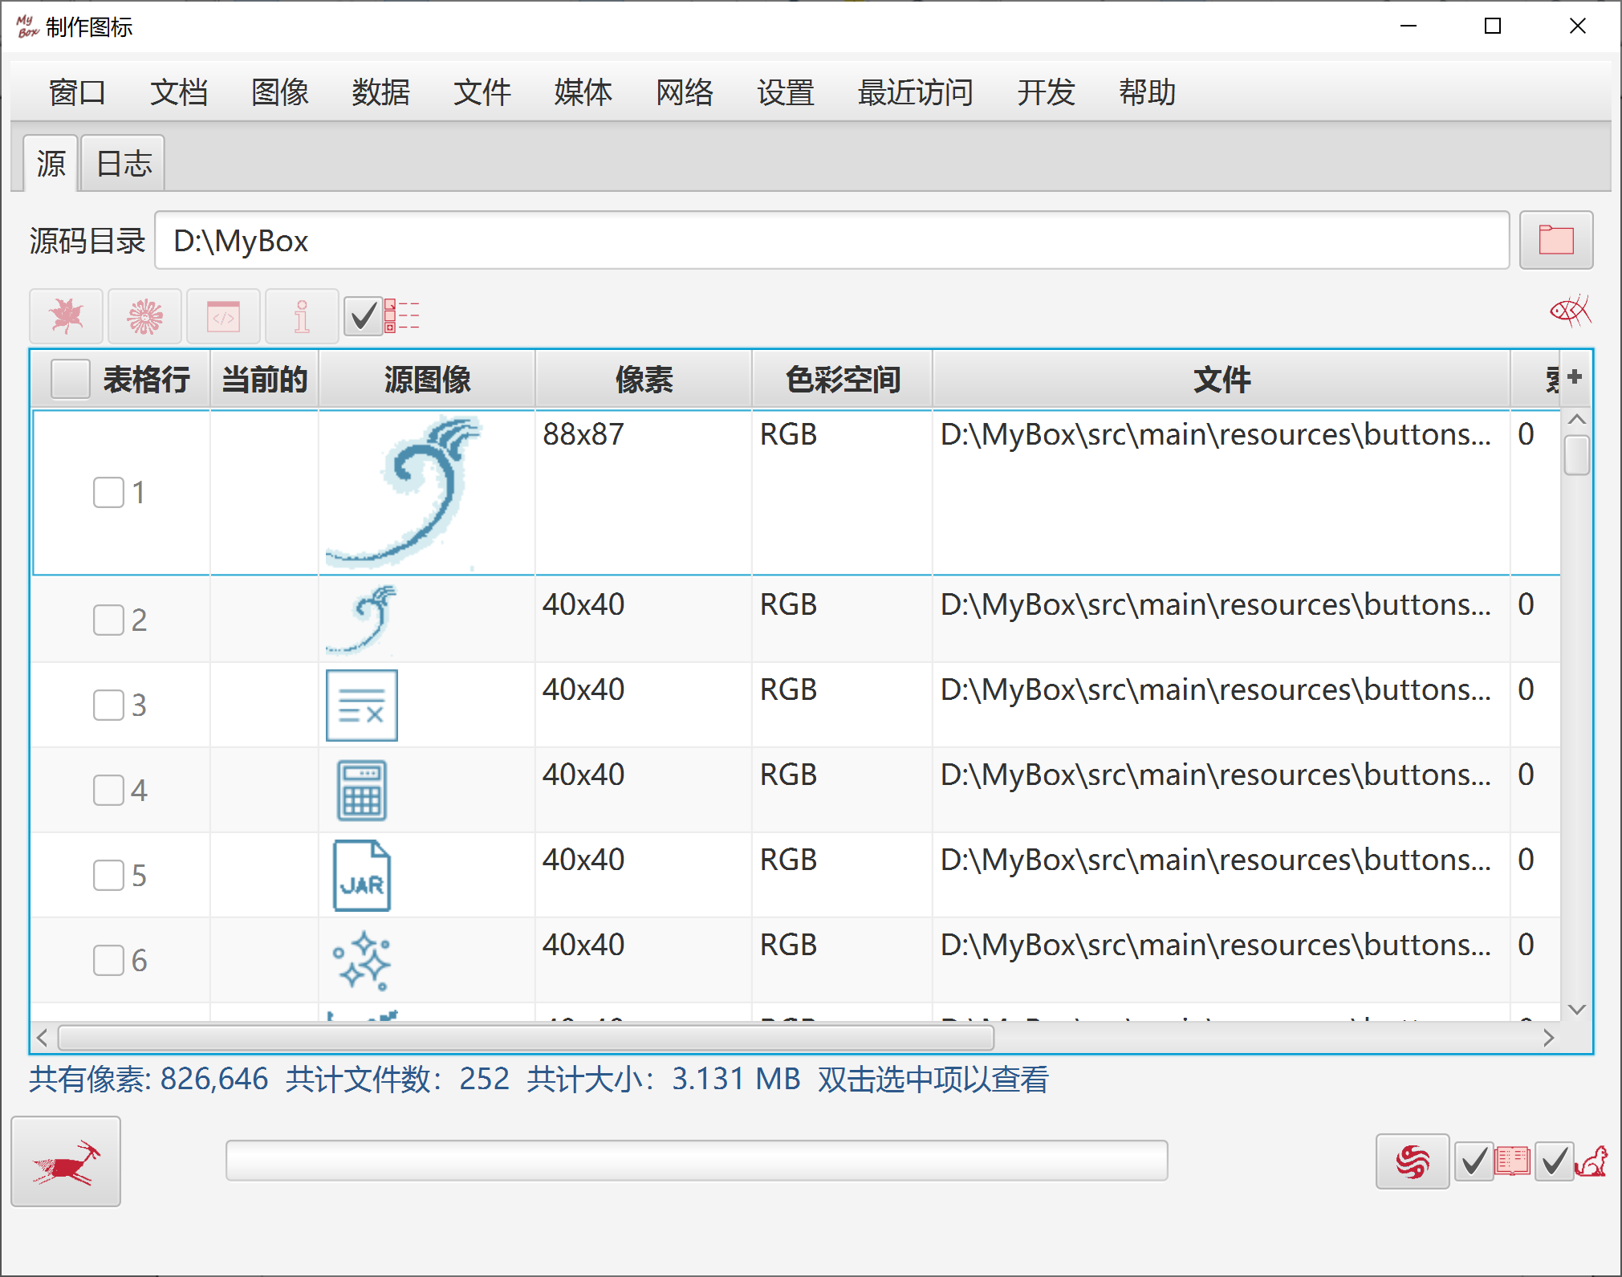Click the red fish icon
This screenshot has height=1277, width=1622.
[x=1571, y=311]
